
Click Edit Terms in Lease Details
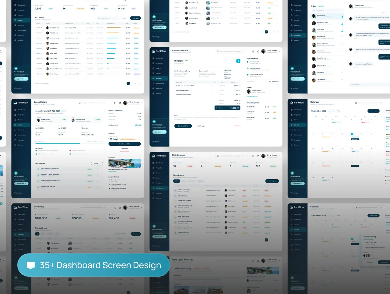click(125, 149)
